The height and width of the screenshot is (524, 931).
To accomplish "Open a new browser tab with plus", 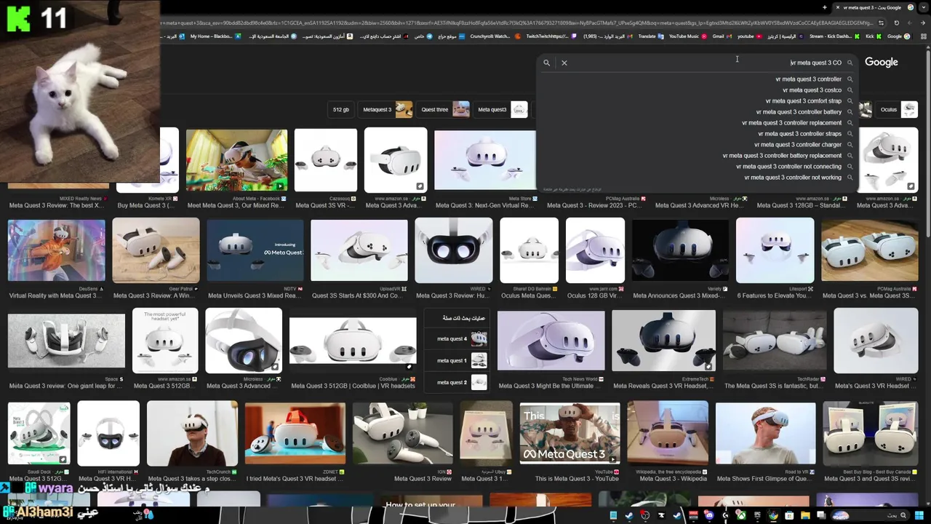I will [825, 7].
